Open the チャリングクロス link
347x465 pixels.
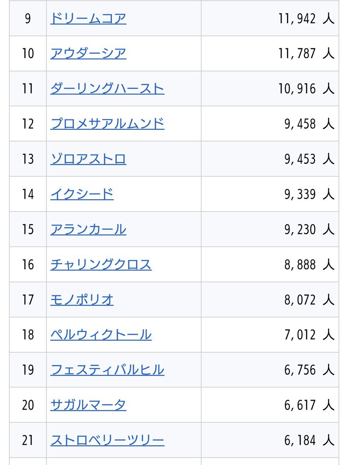tap(101, 265)
